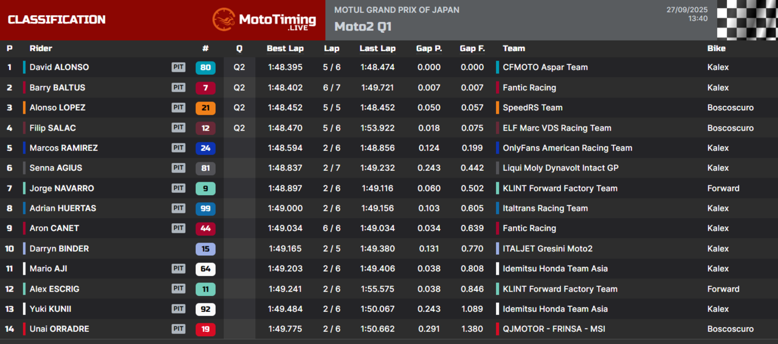This screenshot has width=778, height=344.
Task: Click MOTUL GRAND PRIX OF JAPAN text
Action: pos(397,10)
